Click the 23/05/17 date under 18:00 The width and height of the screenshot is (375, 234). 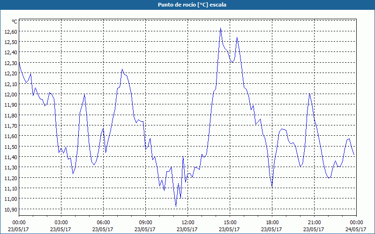click(271, 229)
